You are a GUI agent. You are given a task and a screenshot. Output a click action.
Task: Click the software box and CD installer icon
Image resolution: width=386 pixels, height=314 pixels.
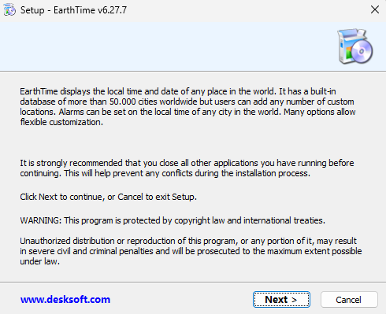click(x=355, y=46)
